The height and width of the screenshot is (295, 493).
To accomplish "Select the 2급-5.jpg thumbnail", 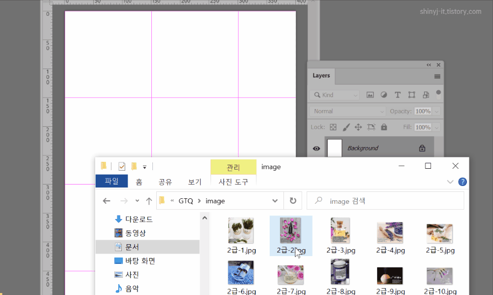I will (x=440, y=233).
